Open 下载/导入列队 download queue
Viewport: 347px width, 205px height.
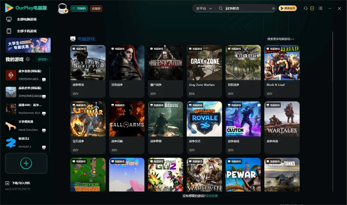click(x=21, y=183)
